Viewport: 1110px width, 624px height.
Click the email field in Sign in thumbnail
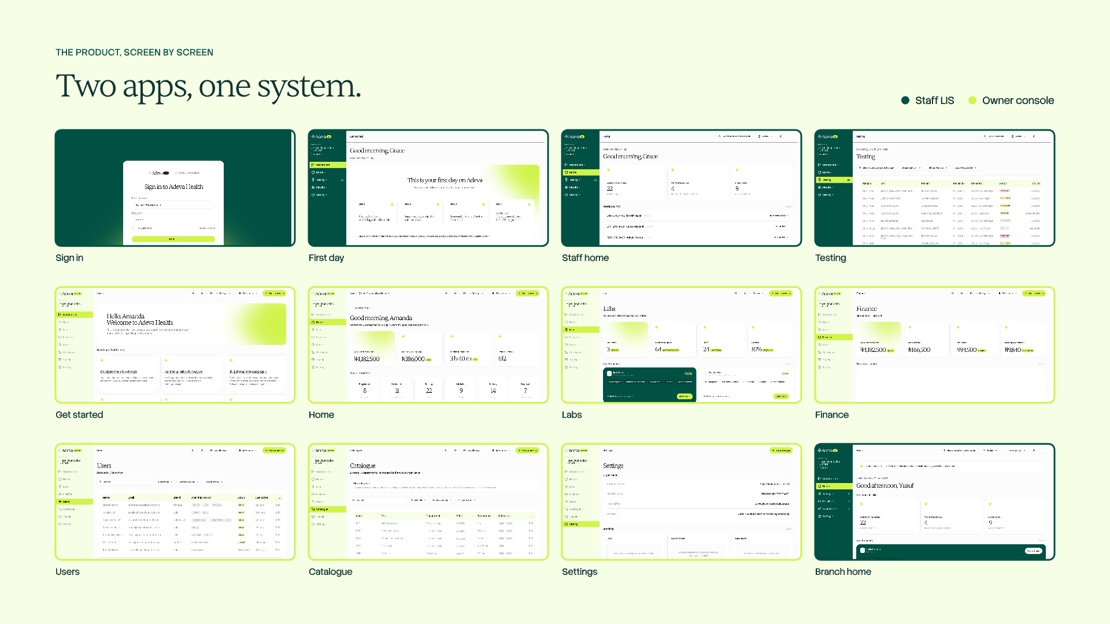[x=173, y=205]
